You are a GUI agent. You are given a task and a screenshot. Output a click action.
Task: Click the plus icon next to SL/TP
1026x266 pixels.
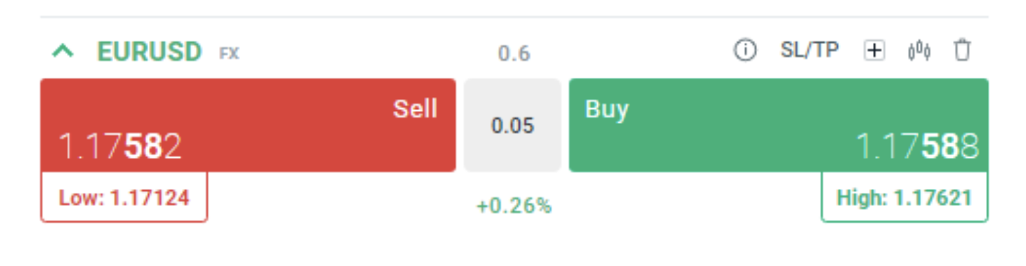[x=874, y=50]
